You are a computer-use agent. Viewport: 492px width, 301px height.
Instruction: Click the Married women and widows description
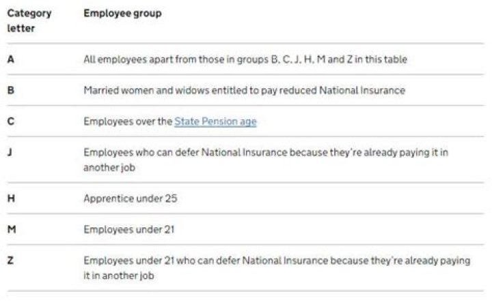tap(244, 90)
